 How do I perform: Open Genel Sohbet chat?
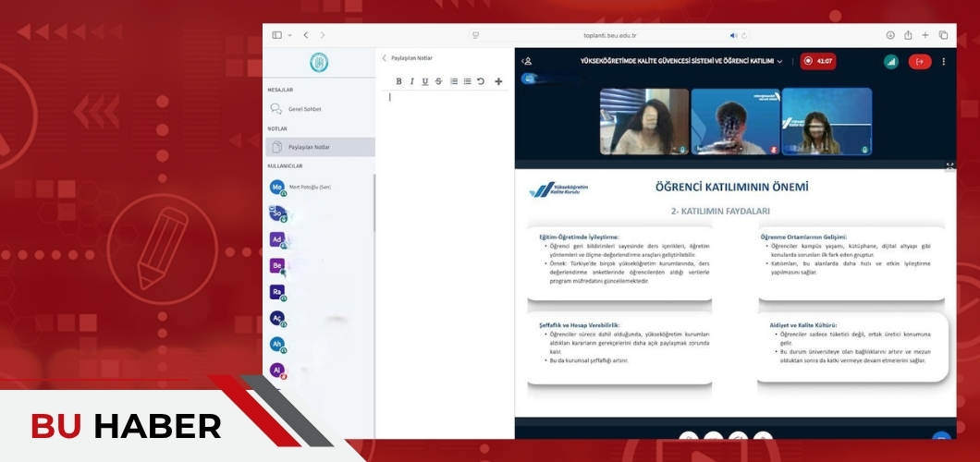[x=304, y=109]
